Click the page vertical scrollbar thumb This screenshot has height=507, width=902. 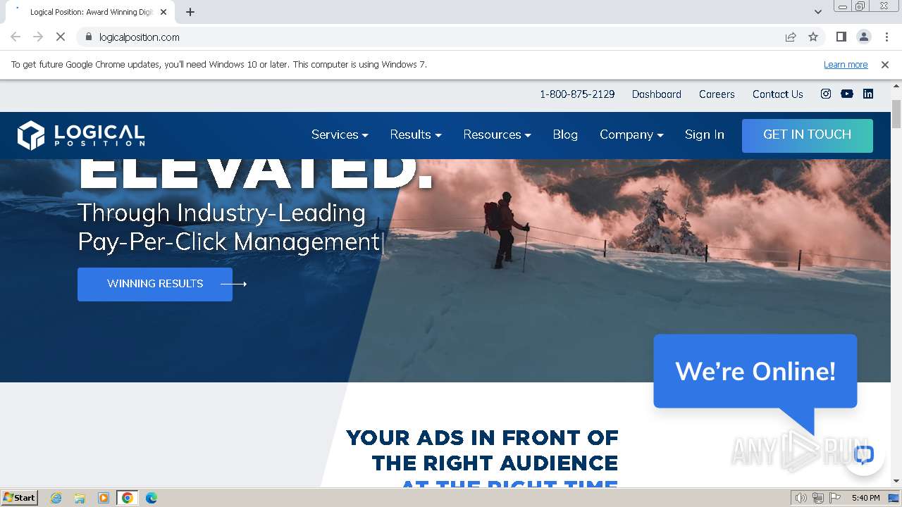896,114
